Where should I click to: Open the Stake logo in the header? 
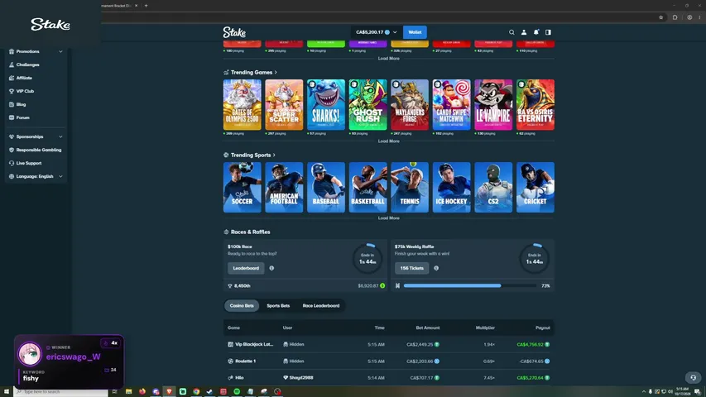coord(234,32)
